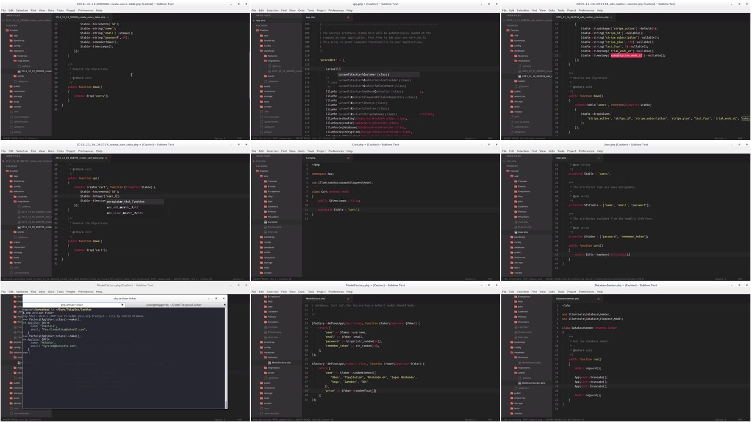Click the storage folder icon in create_cart_table window
751x422 pixels.
11,253
